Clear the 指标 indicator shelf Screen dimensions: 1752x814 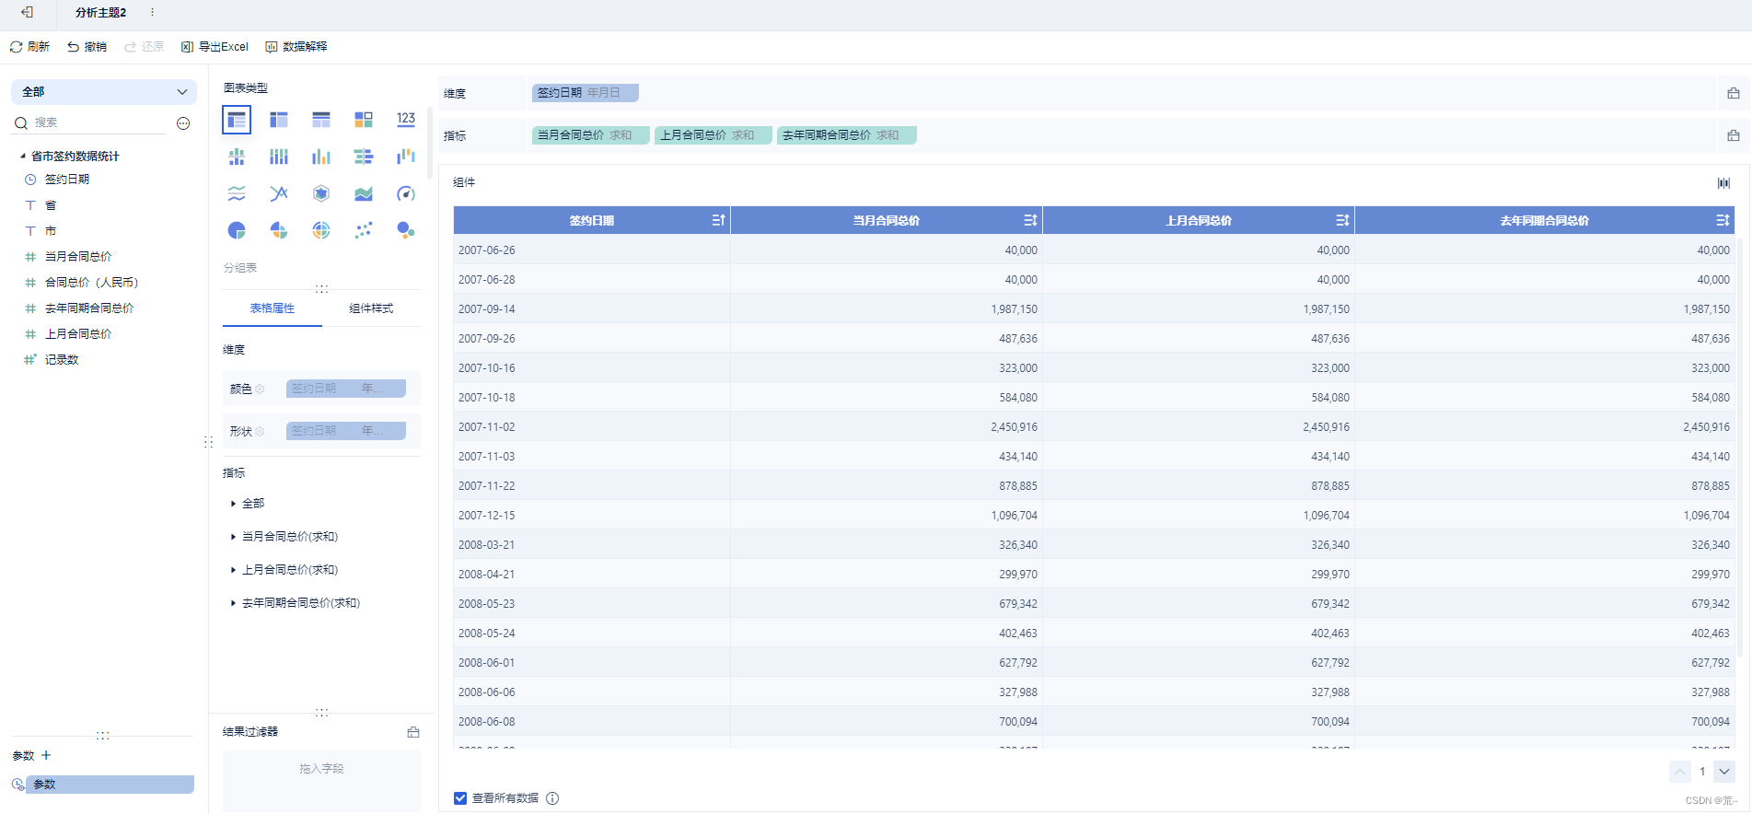coord(1734,135)
